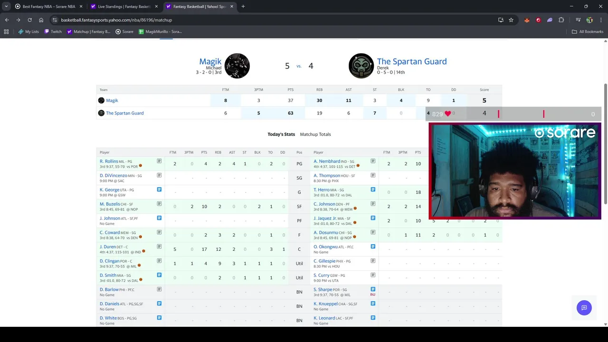This screenshot has height=342, width=608.
Task: Open the Magik team header link
Action: [210, 61]
